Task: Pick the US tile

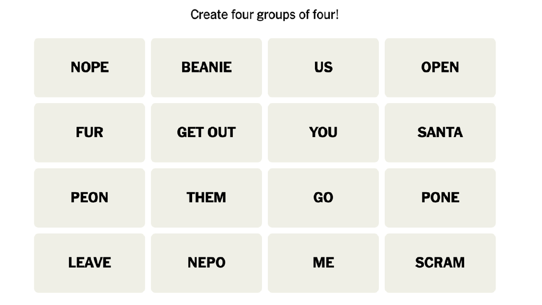Action: (x=323, y=67)
